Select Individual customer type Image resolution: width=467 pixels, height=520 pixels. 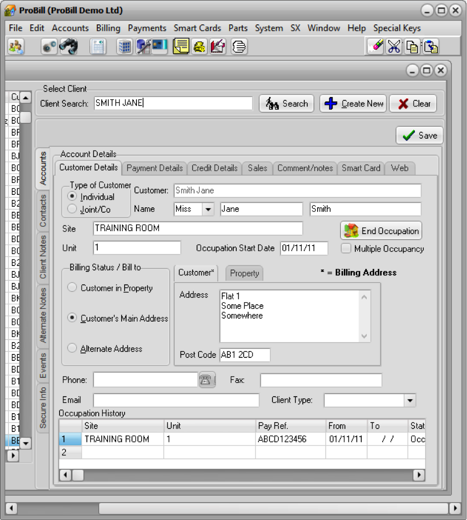point(72,196)
